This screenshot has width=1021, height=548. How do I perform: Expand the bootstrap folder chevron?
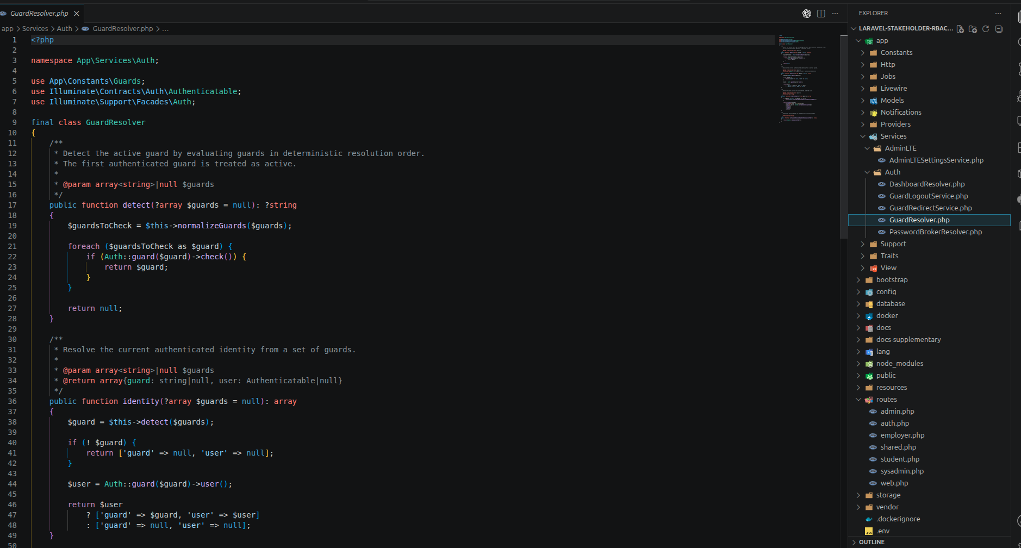point(858,280)
